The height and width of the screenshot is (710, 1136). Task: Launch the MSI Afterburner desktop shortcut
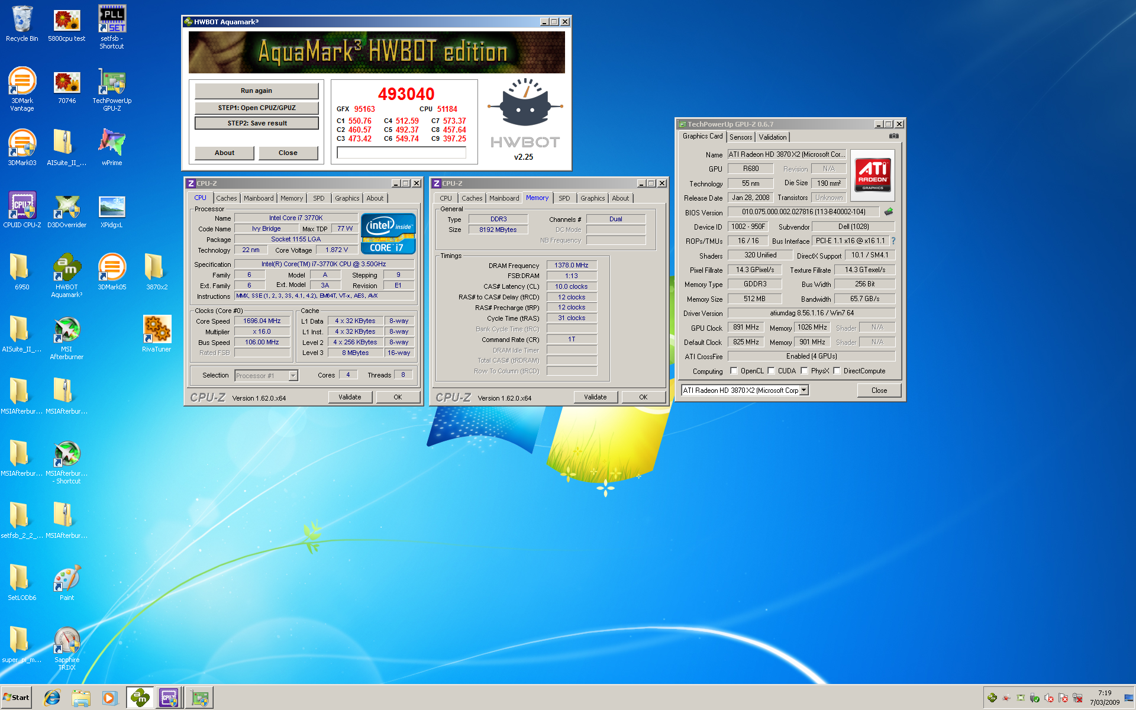67,337
